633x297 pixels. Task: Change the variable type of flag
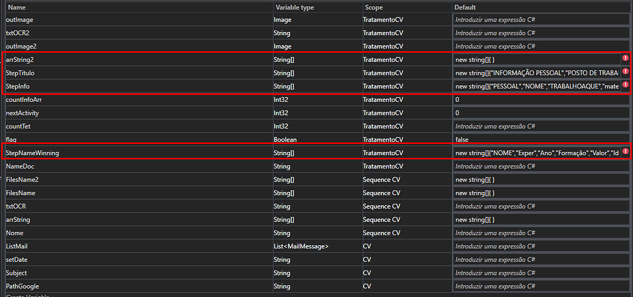click(x=317, y=140)
